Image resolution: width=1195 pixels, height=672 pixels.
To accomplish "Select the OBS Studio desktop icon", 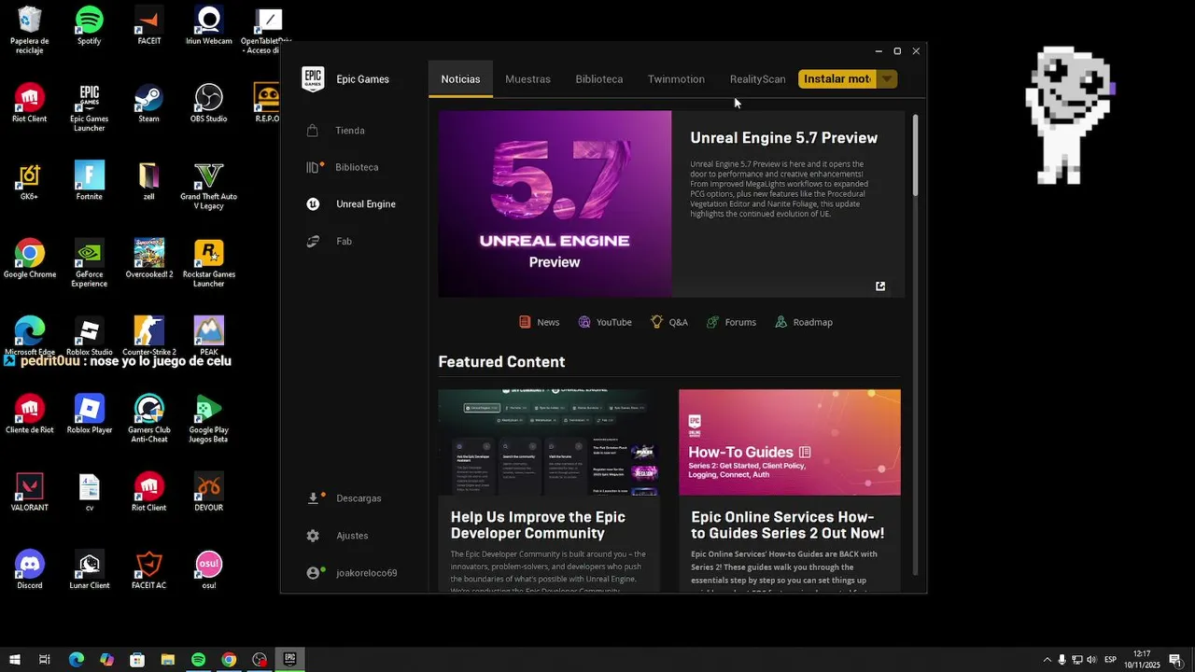I will pos(208,104).
